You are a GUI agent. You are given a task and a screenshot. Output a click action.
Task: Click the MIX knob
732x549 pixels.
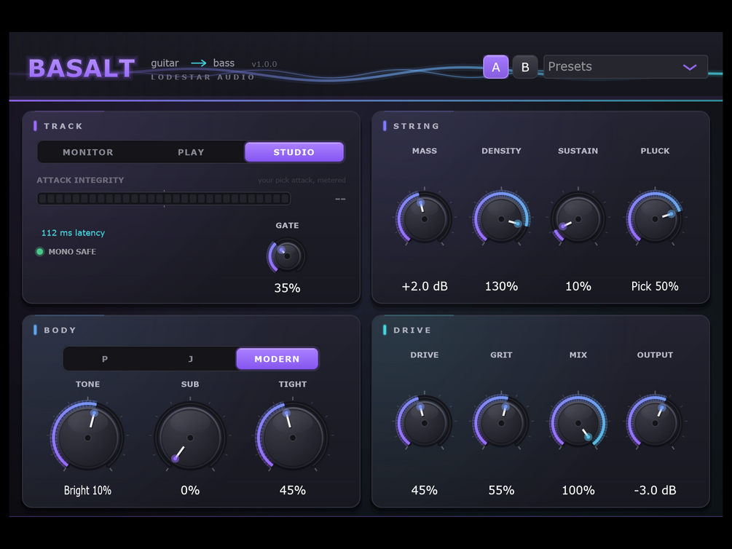click(578, 423)
